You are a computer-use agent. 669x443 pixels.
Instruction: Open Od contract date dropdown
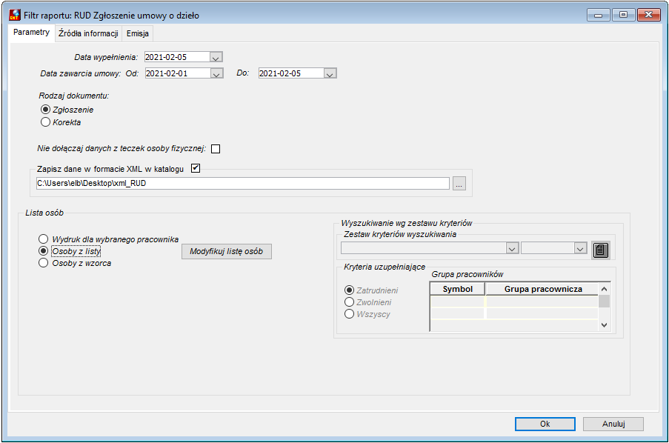[x=217, y=73]
